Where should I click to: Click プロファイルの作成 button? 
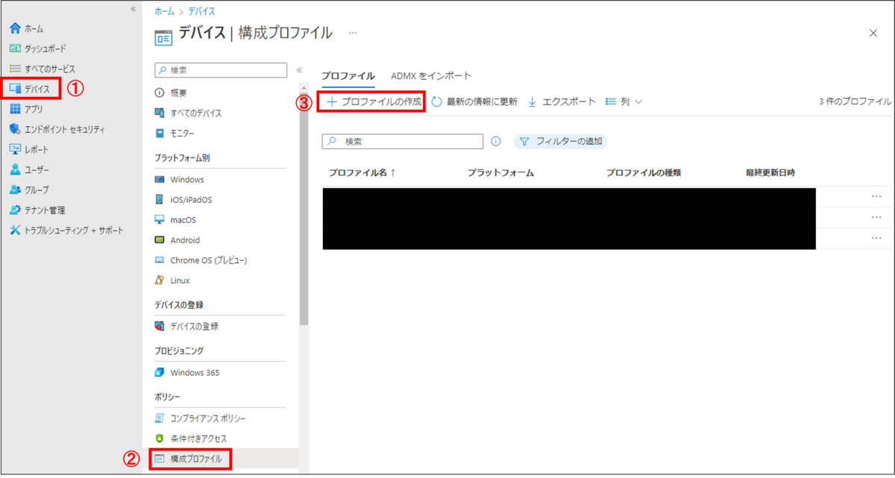point(374,101)
